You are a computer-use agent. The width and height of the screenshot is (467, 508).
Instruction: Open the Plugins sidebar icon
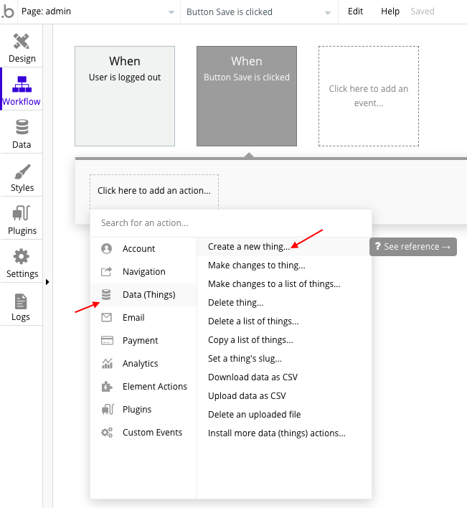[x=22, y=213]
